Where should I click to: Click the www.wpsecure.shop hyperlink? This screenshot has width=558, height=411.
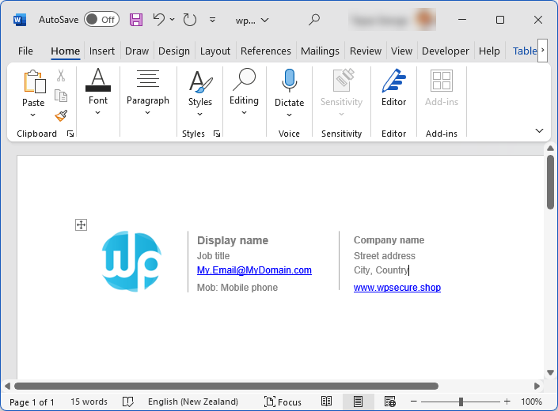397,288
